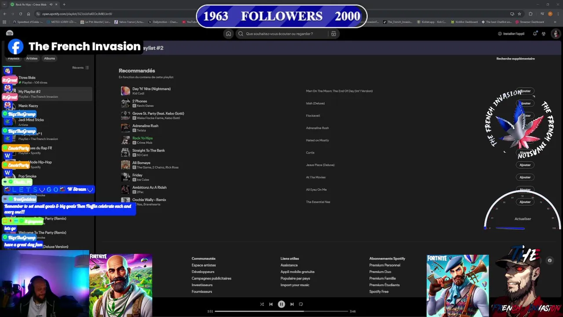Open the friends activity icon

click(x=544, y=33)
